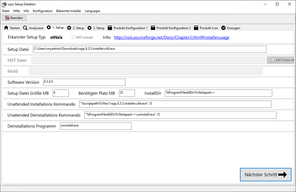The width and height of the screenshot is (296, 192).
Task: Click the house icon on Starten tab
Action: [6, 28]
